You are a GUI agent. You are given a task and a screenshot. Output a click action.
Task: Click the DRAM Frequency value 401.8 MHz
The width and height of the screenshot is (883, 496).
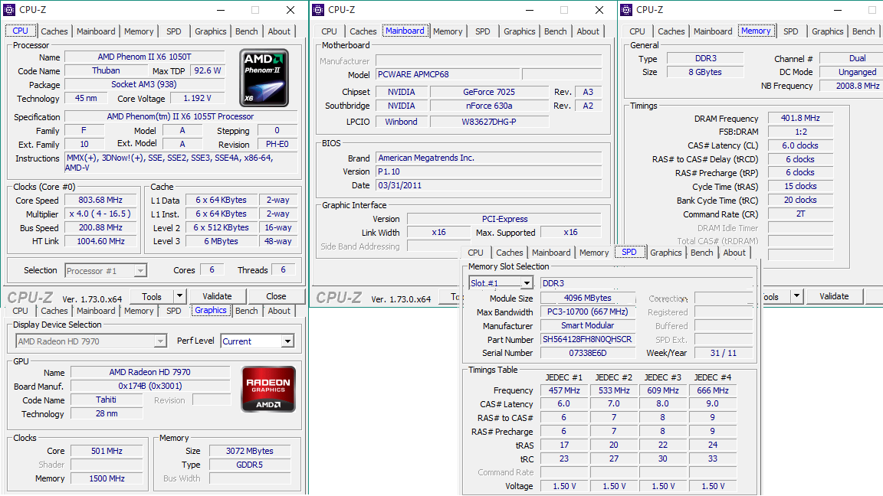[x=800, y=118]
